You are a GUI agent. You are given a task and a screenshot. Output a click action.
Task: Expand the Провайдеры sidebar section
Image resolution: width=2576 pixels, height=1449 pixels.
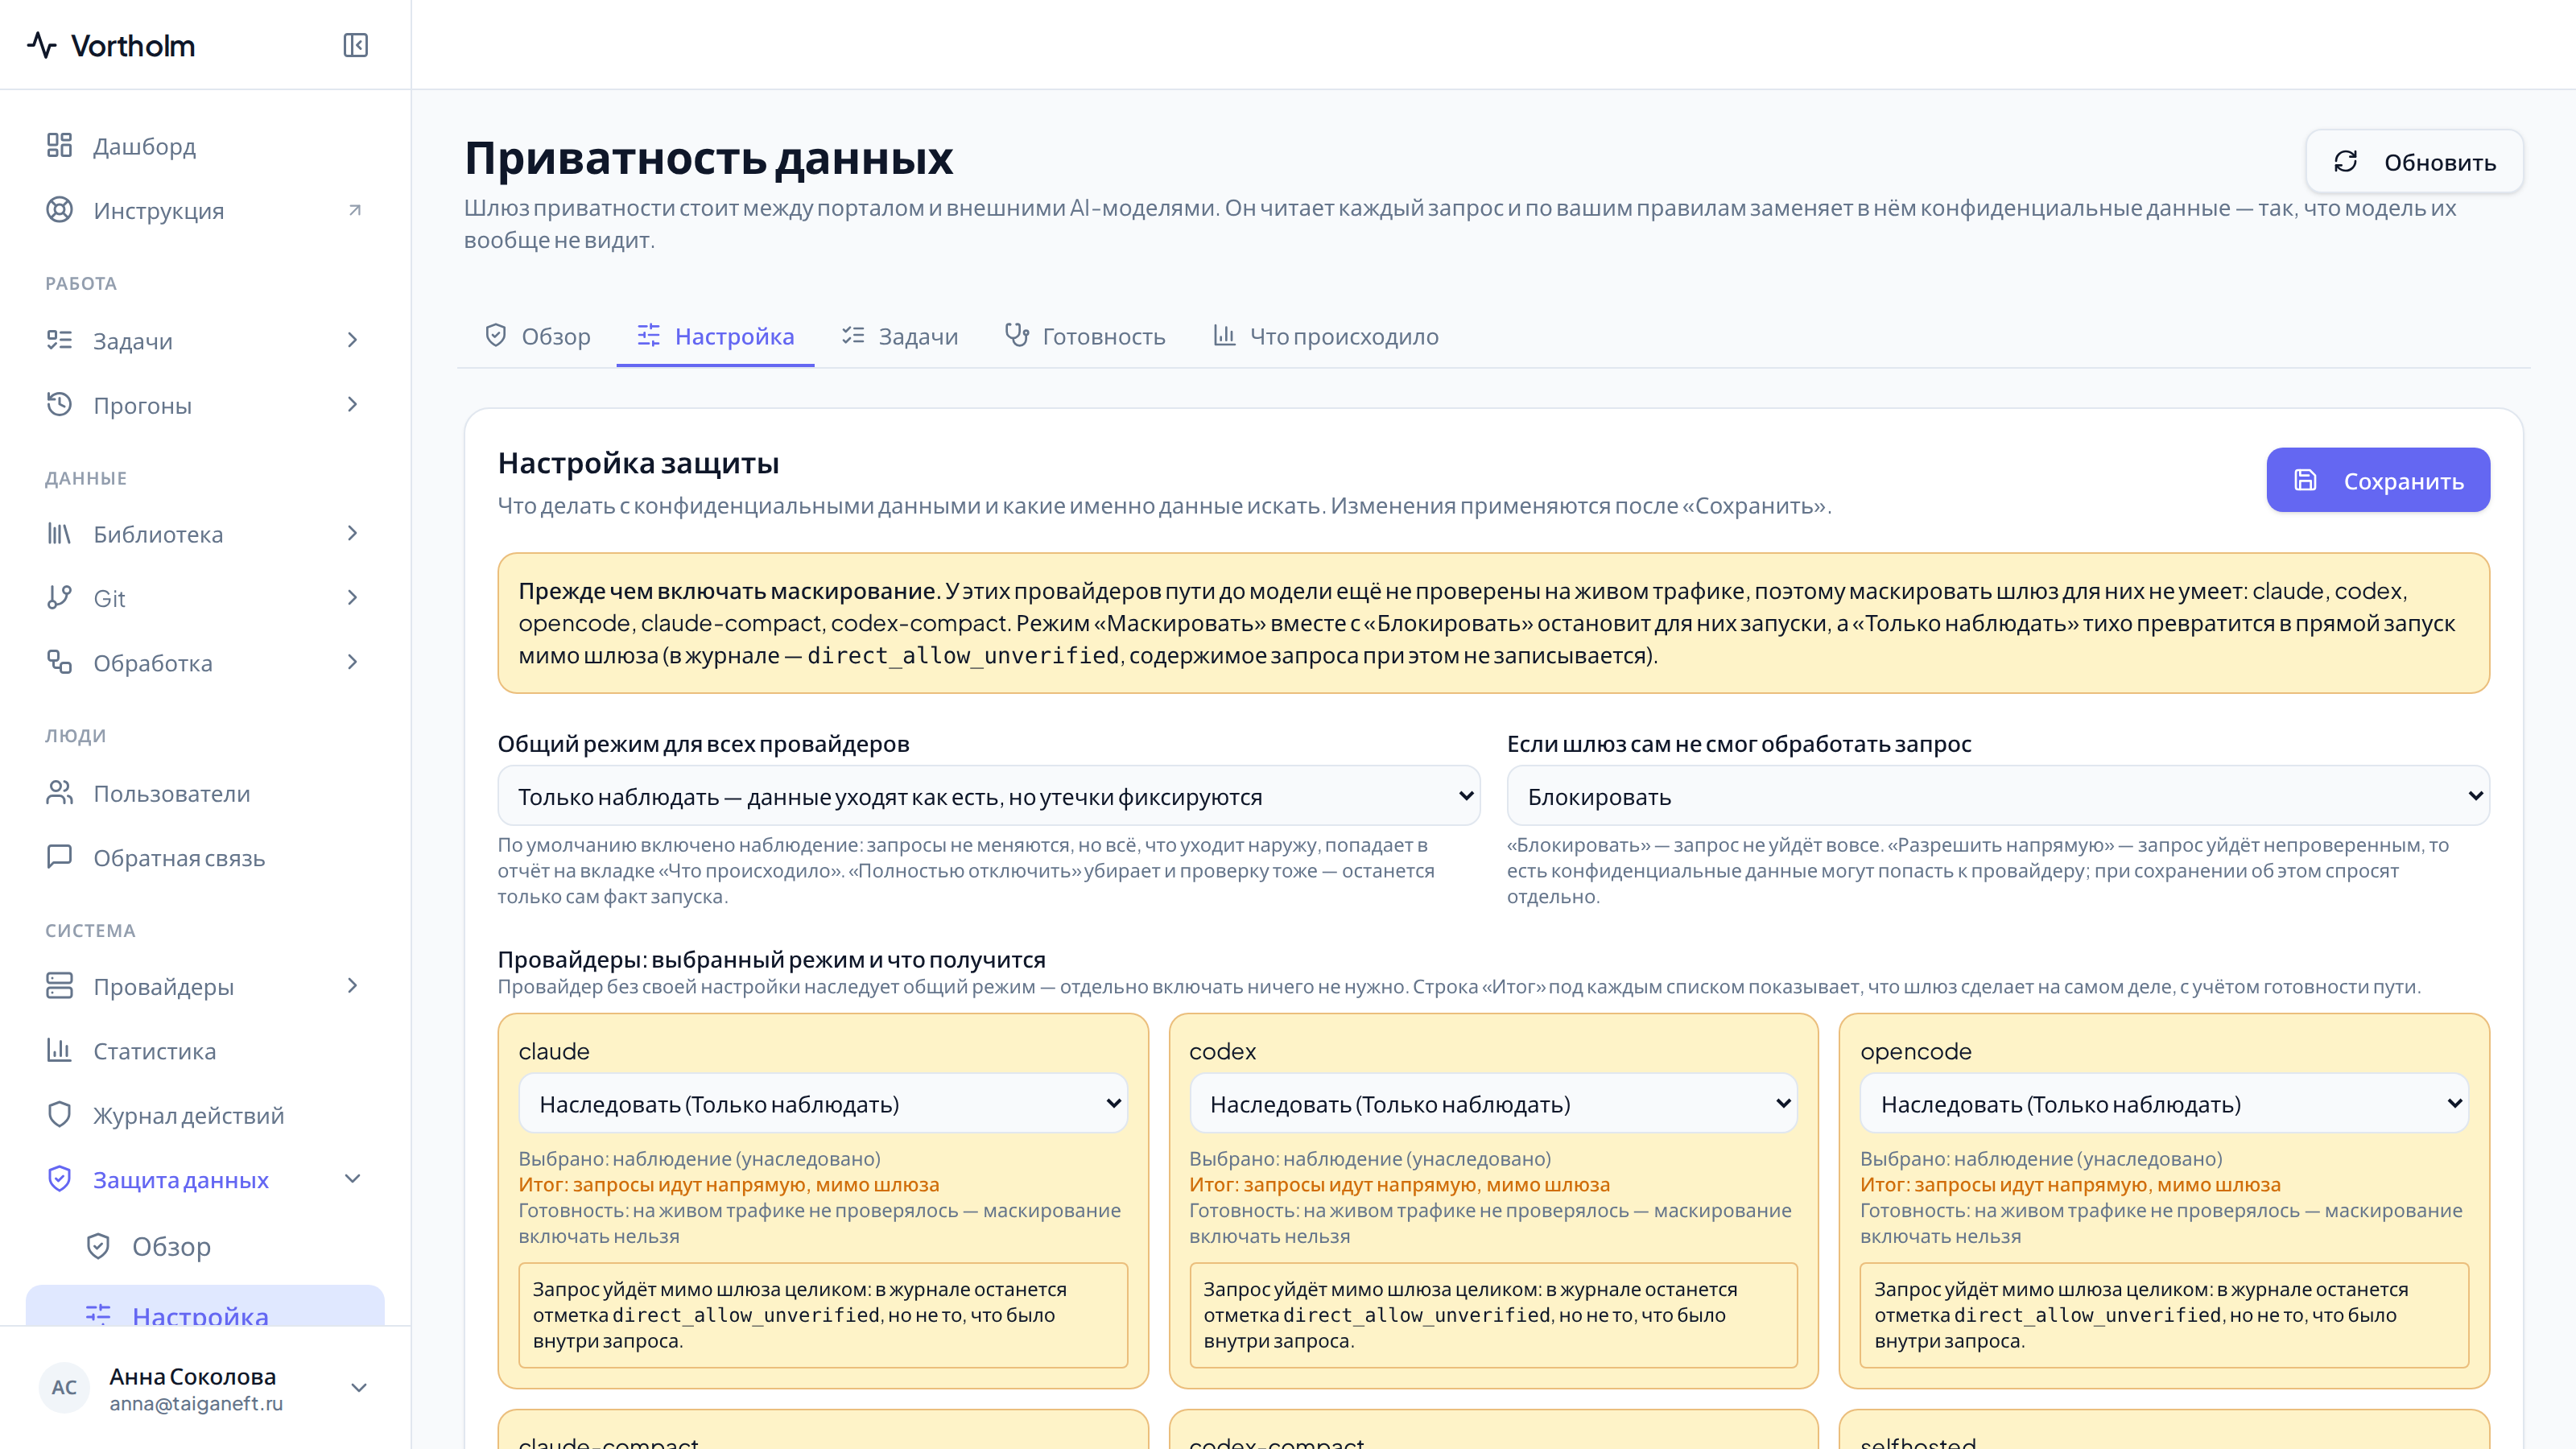[x=352, y=986]
